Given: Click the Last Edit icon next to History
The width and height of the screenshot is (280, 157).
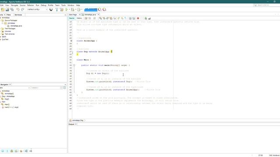Looking at the screenshot, I should (x=86, y=18).
